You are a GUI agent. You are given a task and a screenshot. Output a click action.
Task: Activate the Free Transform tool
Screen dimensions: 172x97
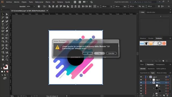7,38
